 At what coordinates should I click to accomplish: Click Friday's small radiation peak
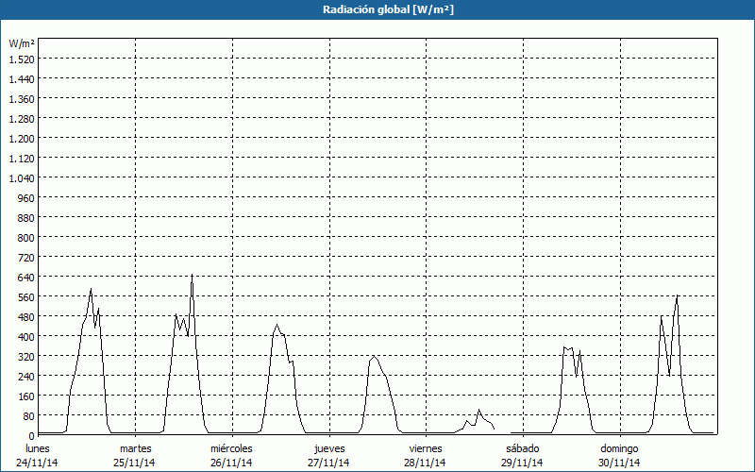478,410
